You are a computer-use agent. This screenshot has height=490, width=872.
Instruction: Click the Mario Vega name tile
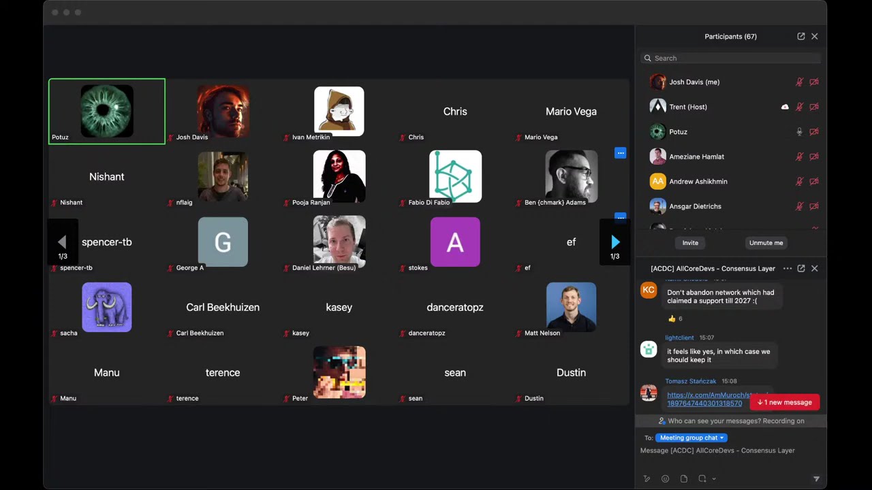pyautogui.click(x=571, y=112)
